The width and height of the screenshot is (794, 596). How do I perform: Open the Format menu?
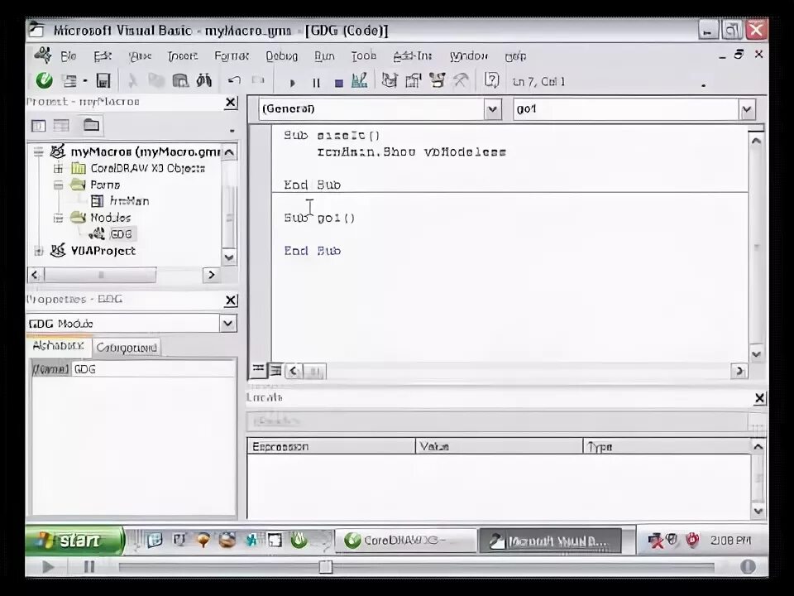(232, 56)
